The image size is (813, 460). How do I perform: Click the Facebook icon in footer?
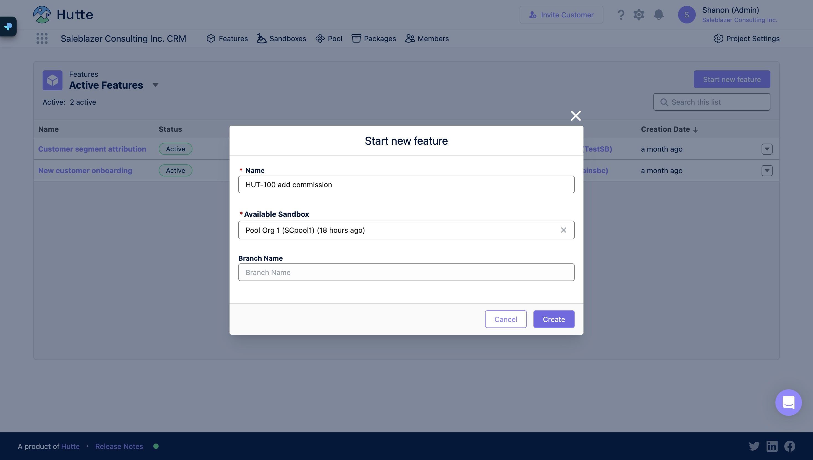point(789,446)
